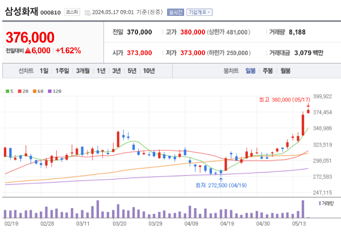
Task: Click the calendar icon before the date
Action: click(88, 13)
